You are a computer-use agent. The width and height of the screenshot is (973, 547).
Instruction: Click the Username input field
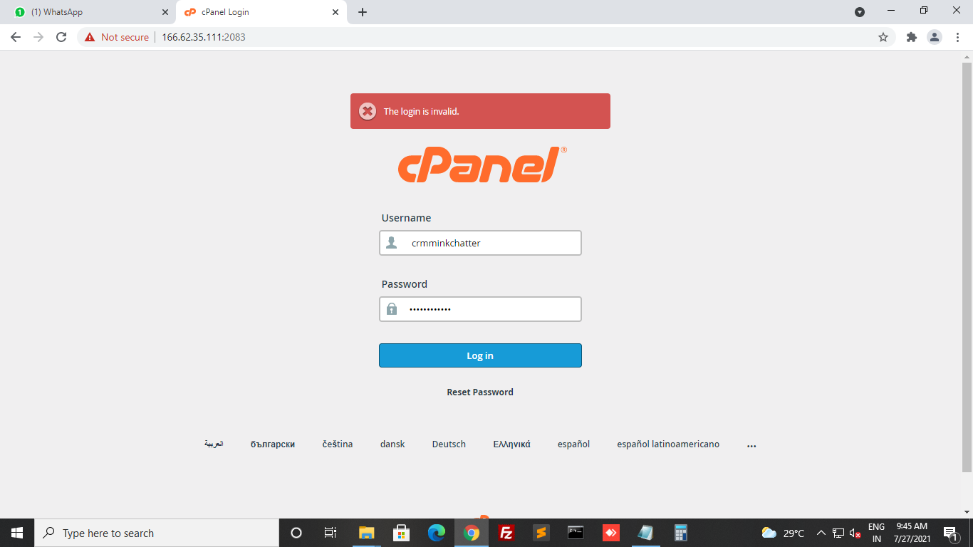click(480, 243)
